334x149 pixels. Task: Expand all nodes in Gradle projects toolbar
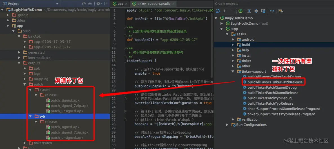click(249, 11)
